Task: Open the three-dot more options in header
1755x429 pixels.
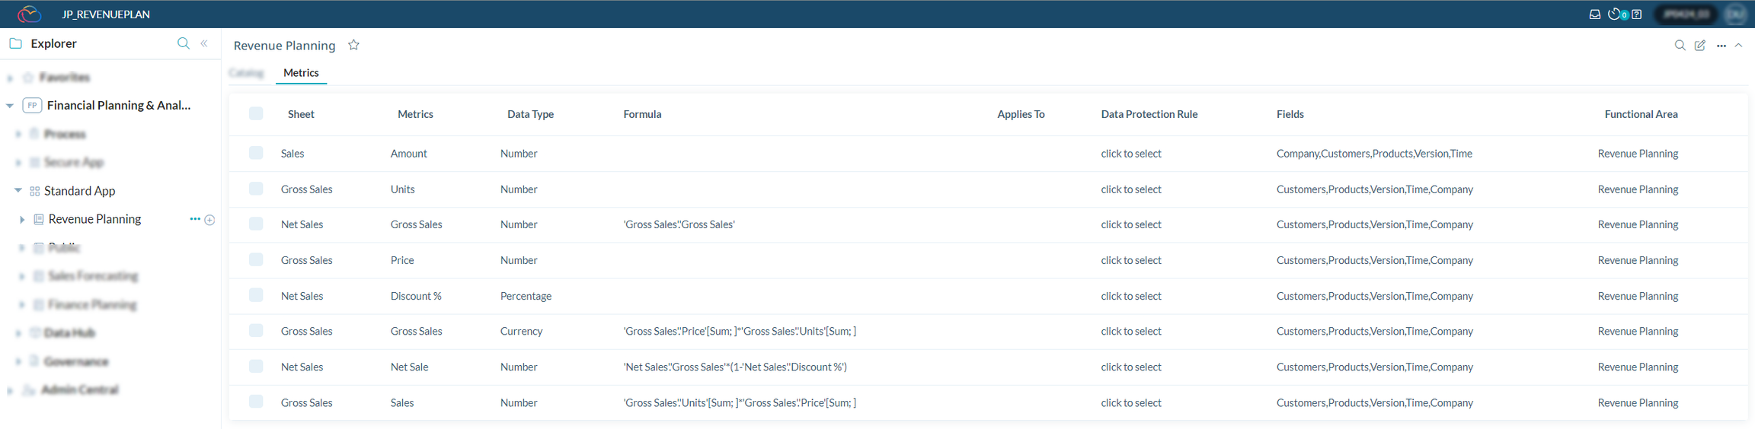Action: click(1721, 46)
